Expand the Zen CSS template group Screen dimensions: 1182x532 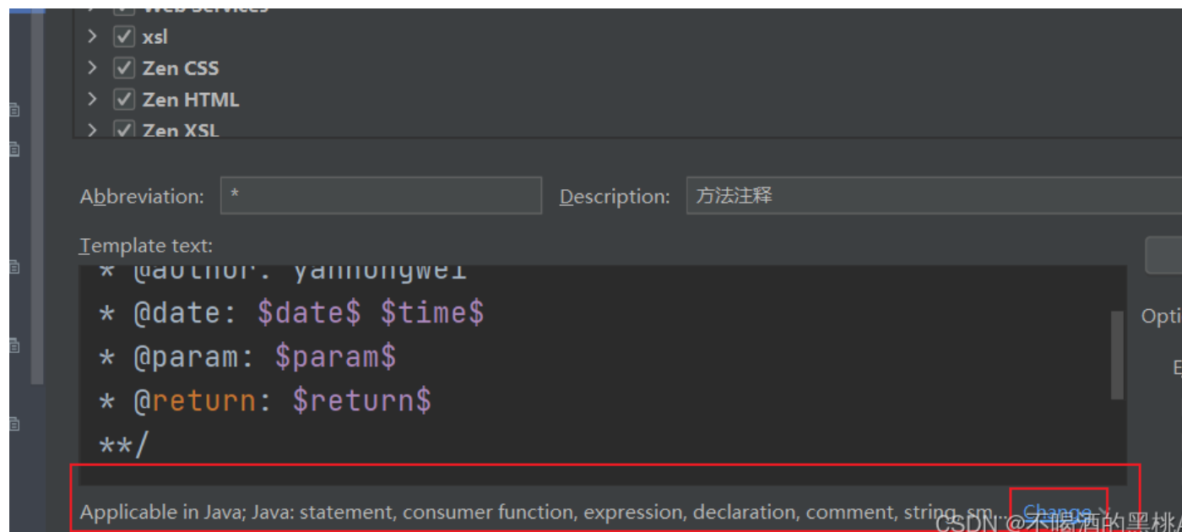[92, 68]
